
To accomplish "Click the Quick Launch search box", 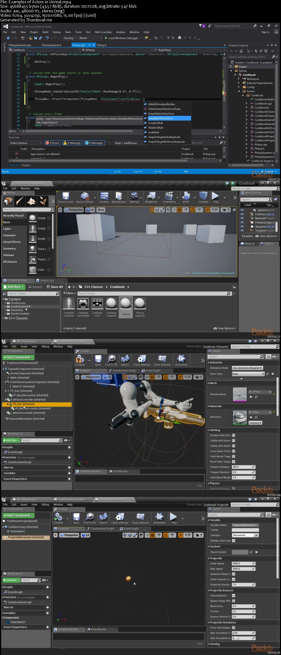I will pos(235,26).
